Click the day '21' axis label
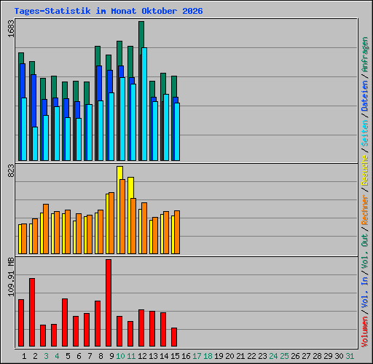The image size is (373, 364). pos(241,356)
